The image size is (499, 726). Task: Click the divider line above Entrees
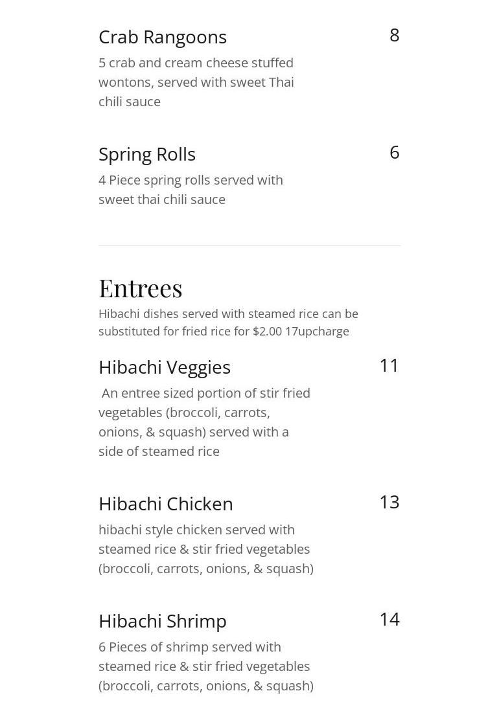tap(250, 245)
